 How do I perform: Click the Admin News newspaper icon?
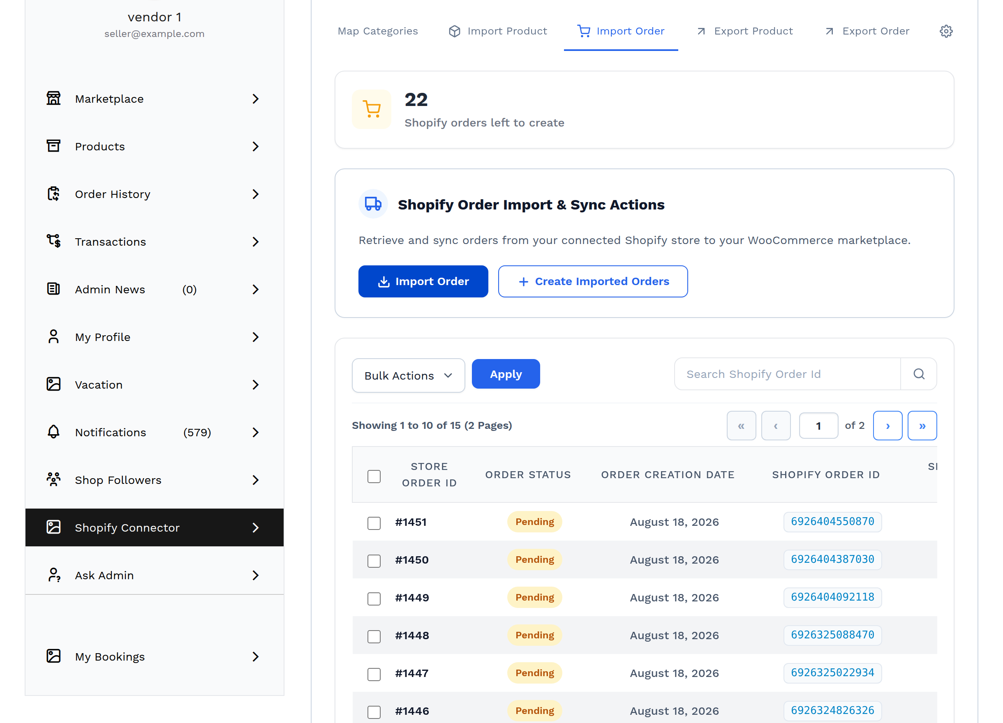pyautogui.click(x=53, y=289)
